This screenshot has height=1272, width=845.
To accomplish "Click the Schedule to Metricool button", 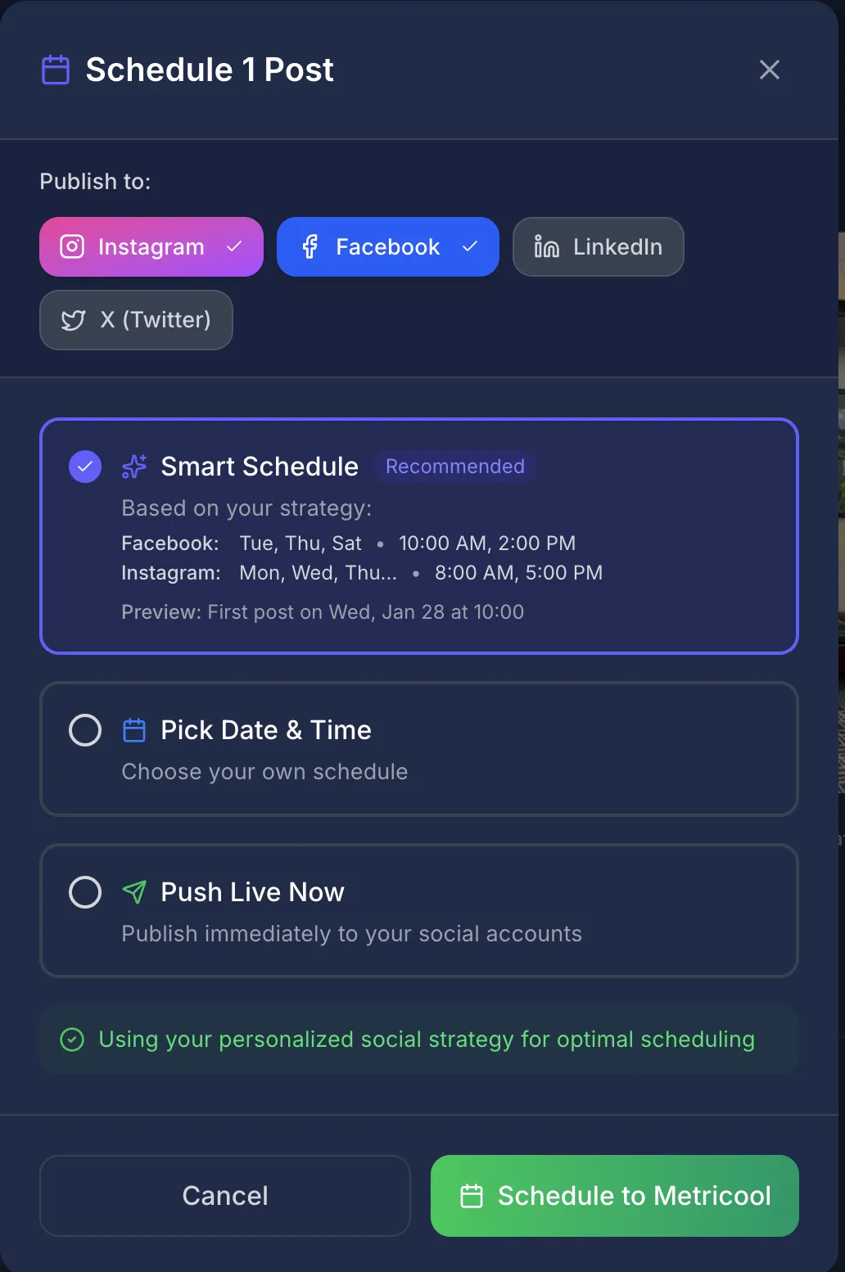I will [614, 1195].
